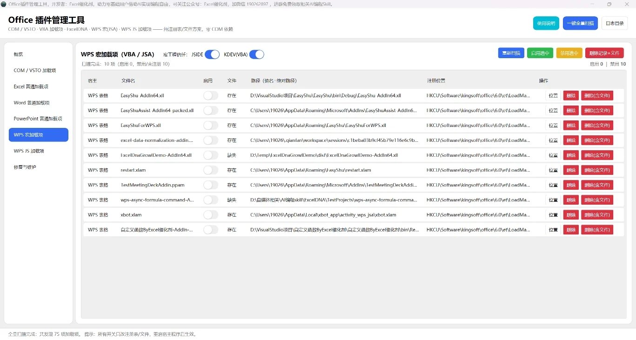The width and height of the screenshot is (636, 340).
Task: Open 位置 for EasyShu_AddIn64.xll row
Action: 553,95
